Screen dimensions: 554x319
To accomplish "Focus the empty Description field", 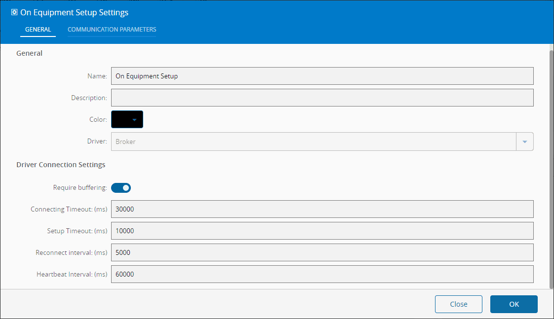I will pos(322,98).
